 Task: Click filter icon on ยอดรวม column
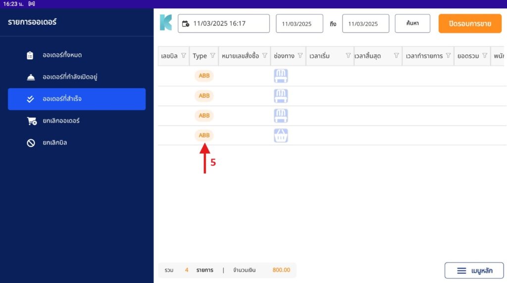click(x=485, y=56)
